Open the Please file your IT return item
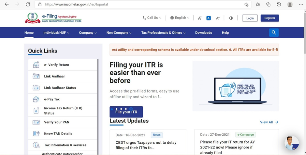306x155 pixels. [x=227, y=147]
